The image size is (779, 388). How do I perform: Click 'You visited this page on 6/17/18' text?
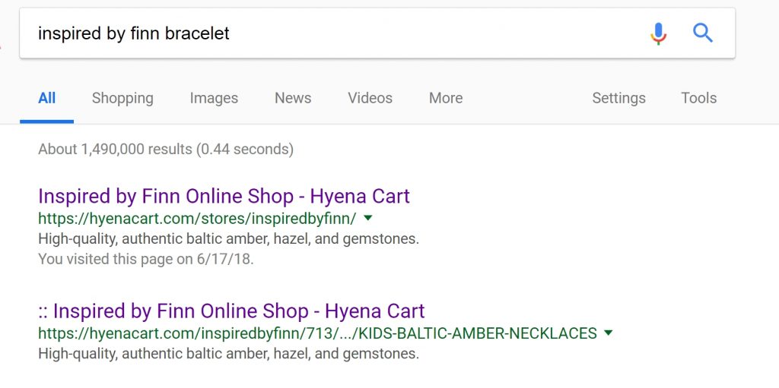click(x=146, y=259)
